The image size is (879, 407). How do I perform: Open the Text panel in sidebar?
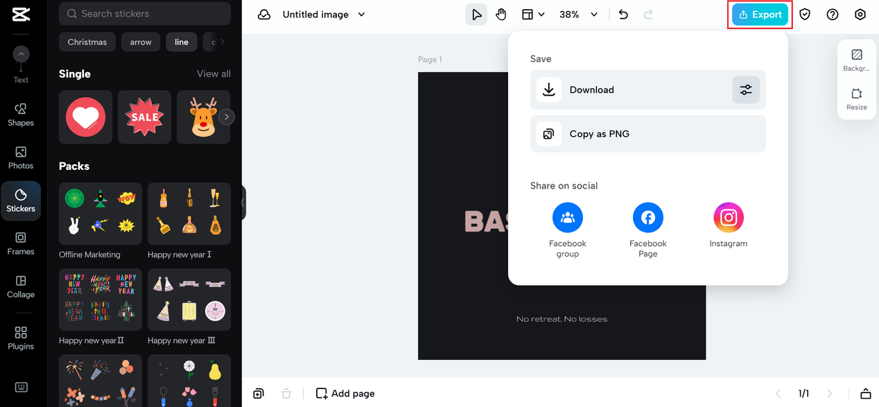point(21,80)
